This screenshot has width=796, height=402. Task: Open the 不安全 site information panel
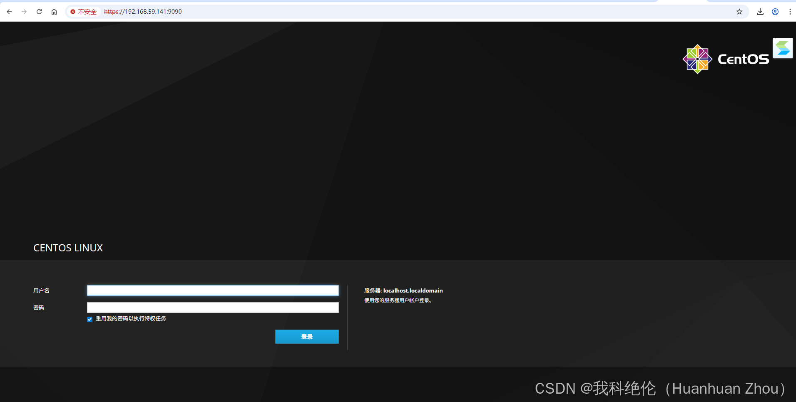[x=83, y=12]
